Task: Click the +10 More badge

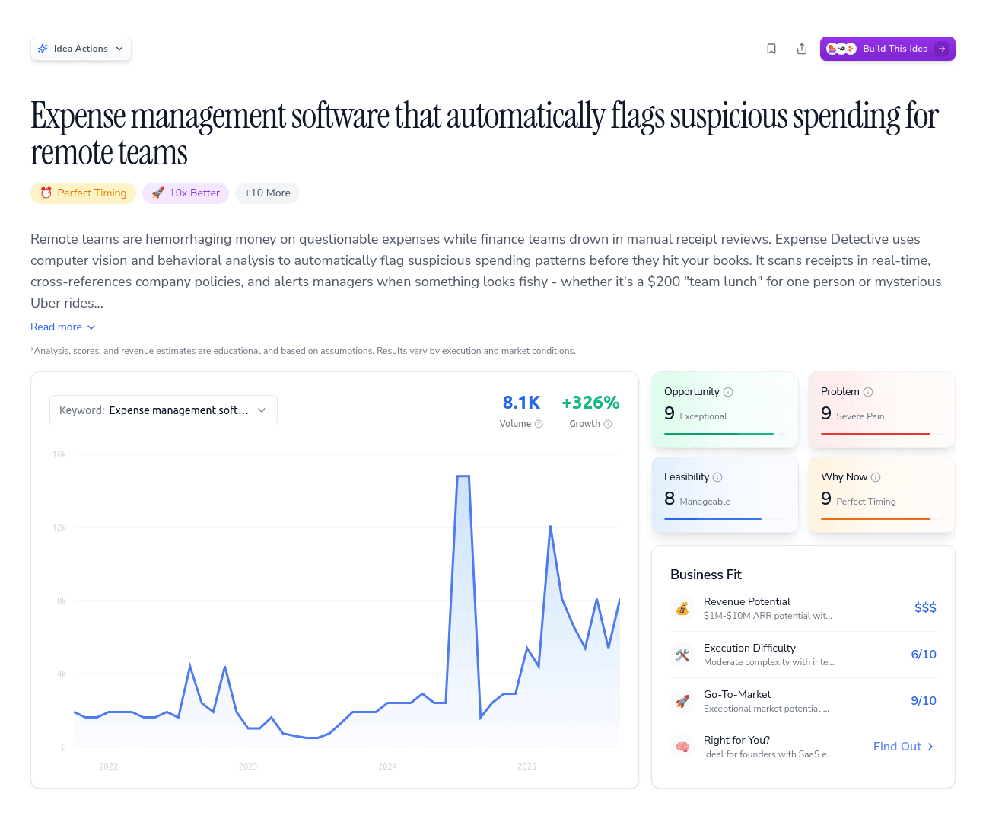Action: (x=267, y=193)
